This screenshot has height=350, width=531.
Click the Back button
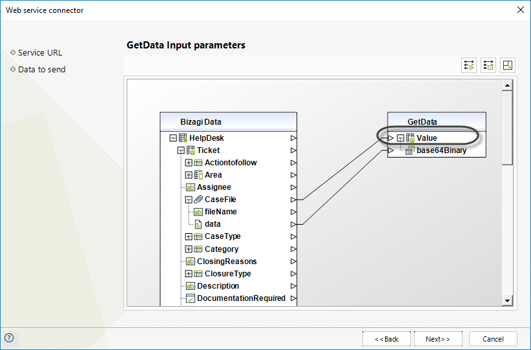[x=386, y=339]
